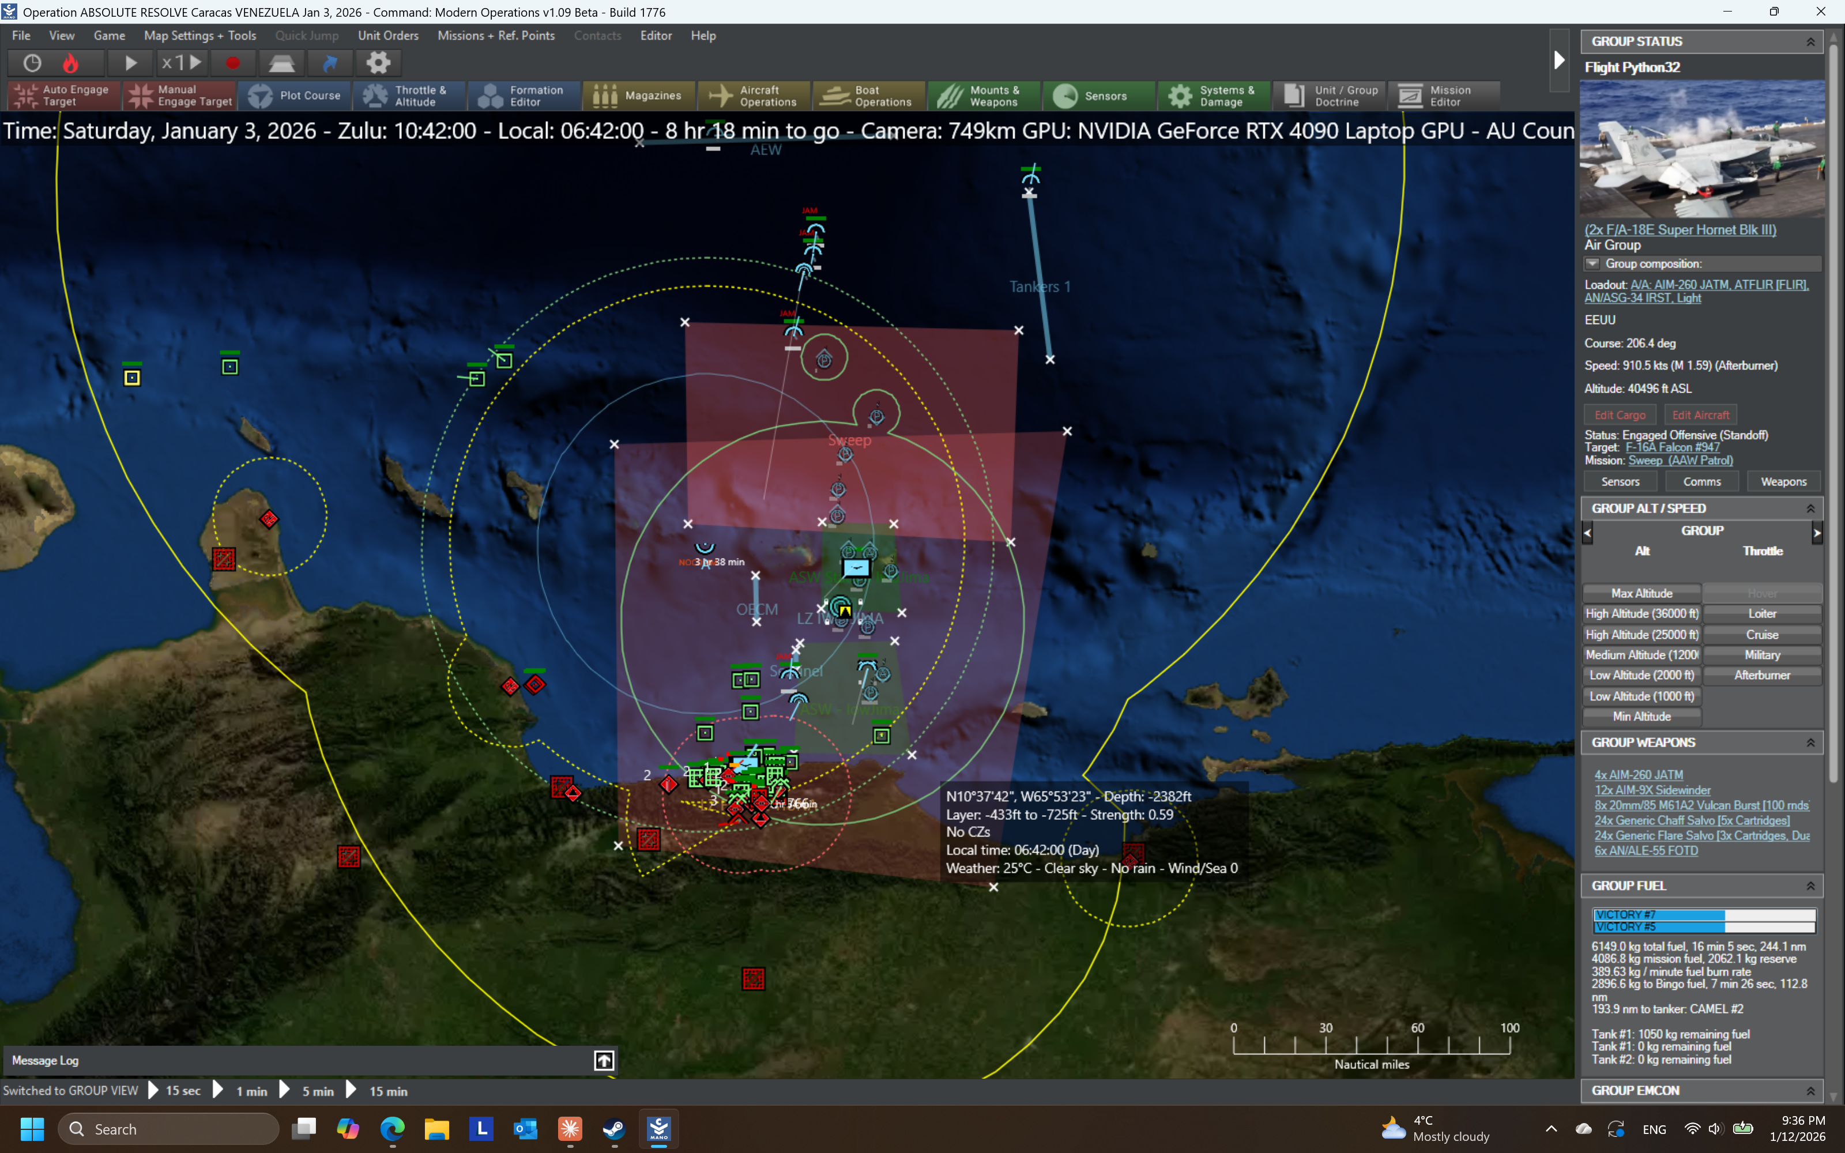Open Boat Operations
1845x1153 pixels.
[869, 96]
